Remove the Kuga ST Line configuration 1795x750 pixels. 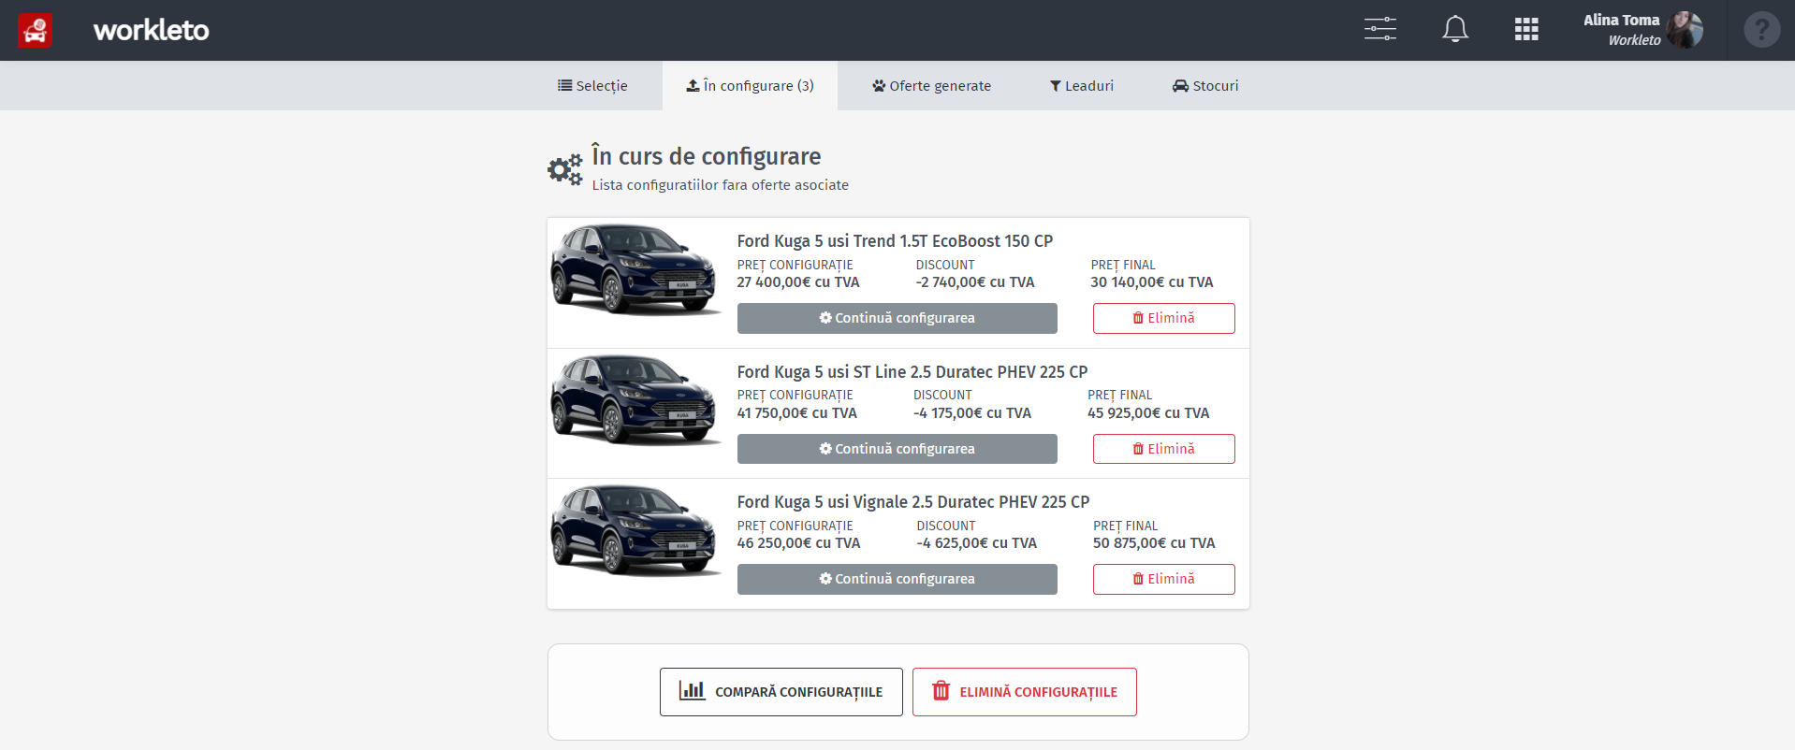pos(1163,449)
